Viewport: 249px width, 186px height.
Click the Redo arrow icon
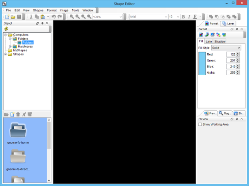click(60, 17)
